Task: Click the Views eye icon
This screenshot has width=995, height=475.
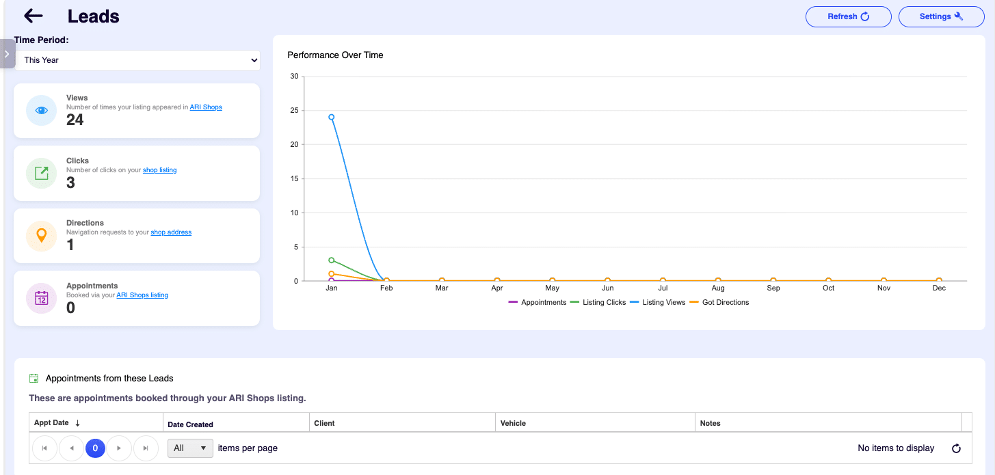Action: coord(41,111)
